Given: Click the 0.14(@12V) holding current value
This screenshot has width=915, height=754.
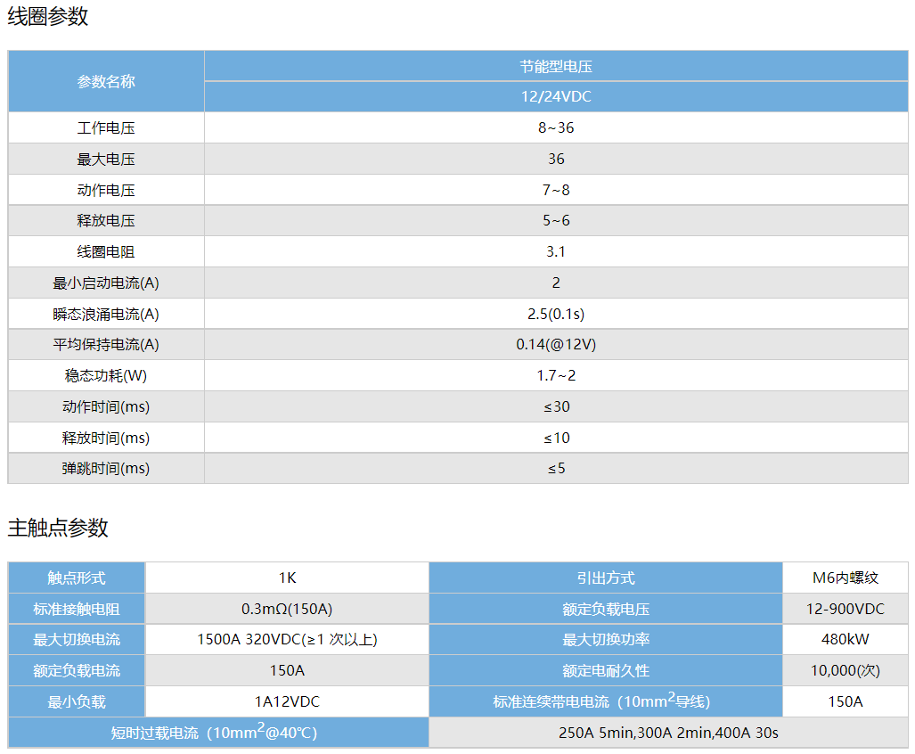Looking at the screenshot, I should 556,344.
